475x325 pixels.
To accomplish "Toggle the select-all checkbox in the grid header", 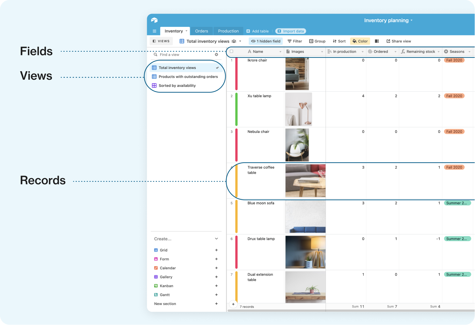I will [x=231, y=51].
